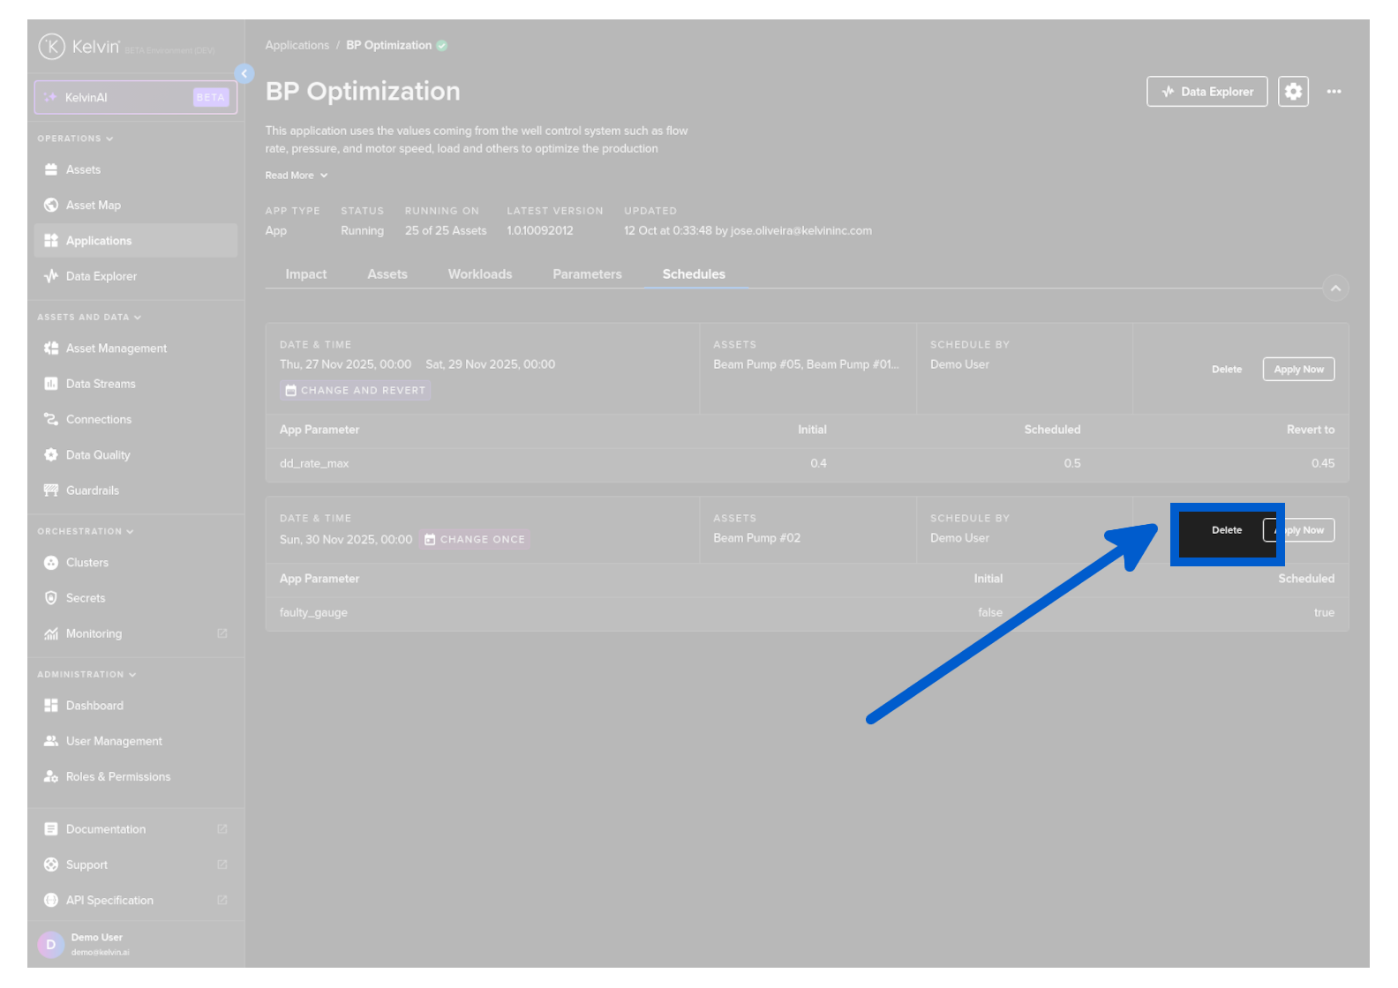Collapse the Administration section
The image size is (1398, 988).
(86, 675)
